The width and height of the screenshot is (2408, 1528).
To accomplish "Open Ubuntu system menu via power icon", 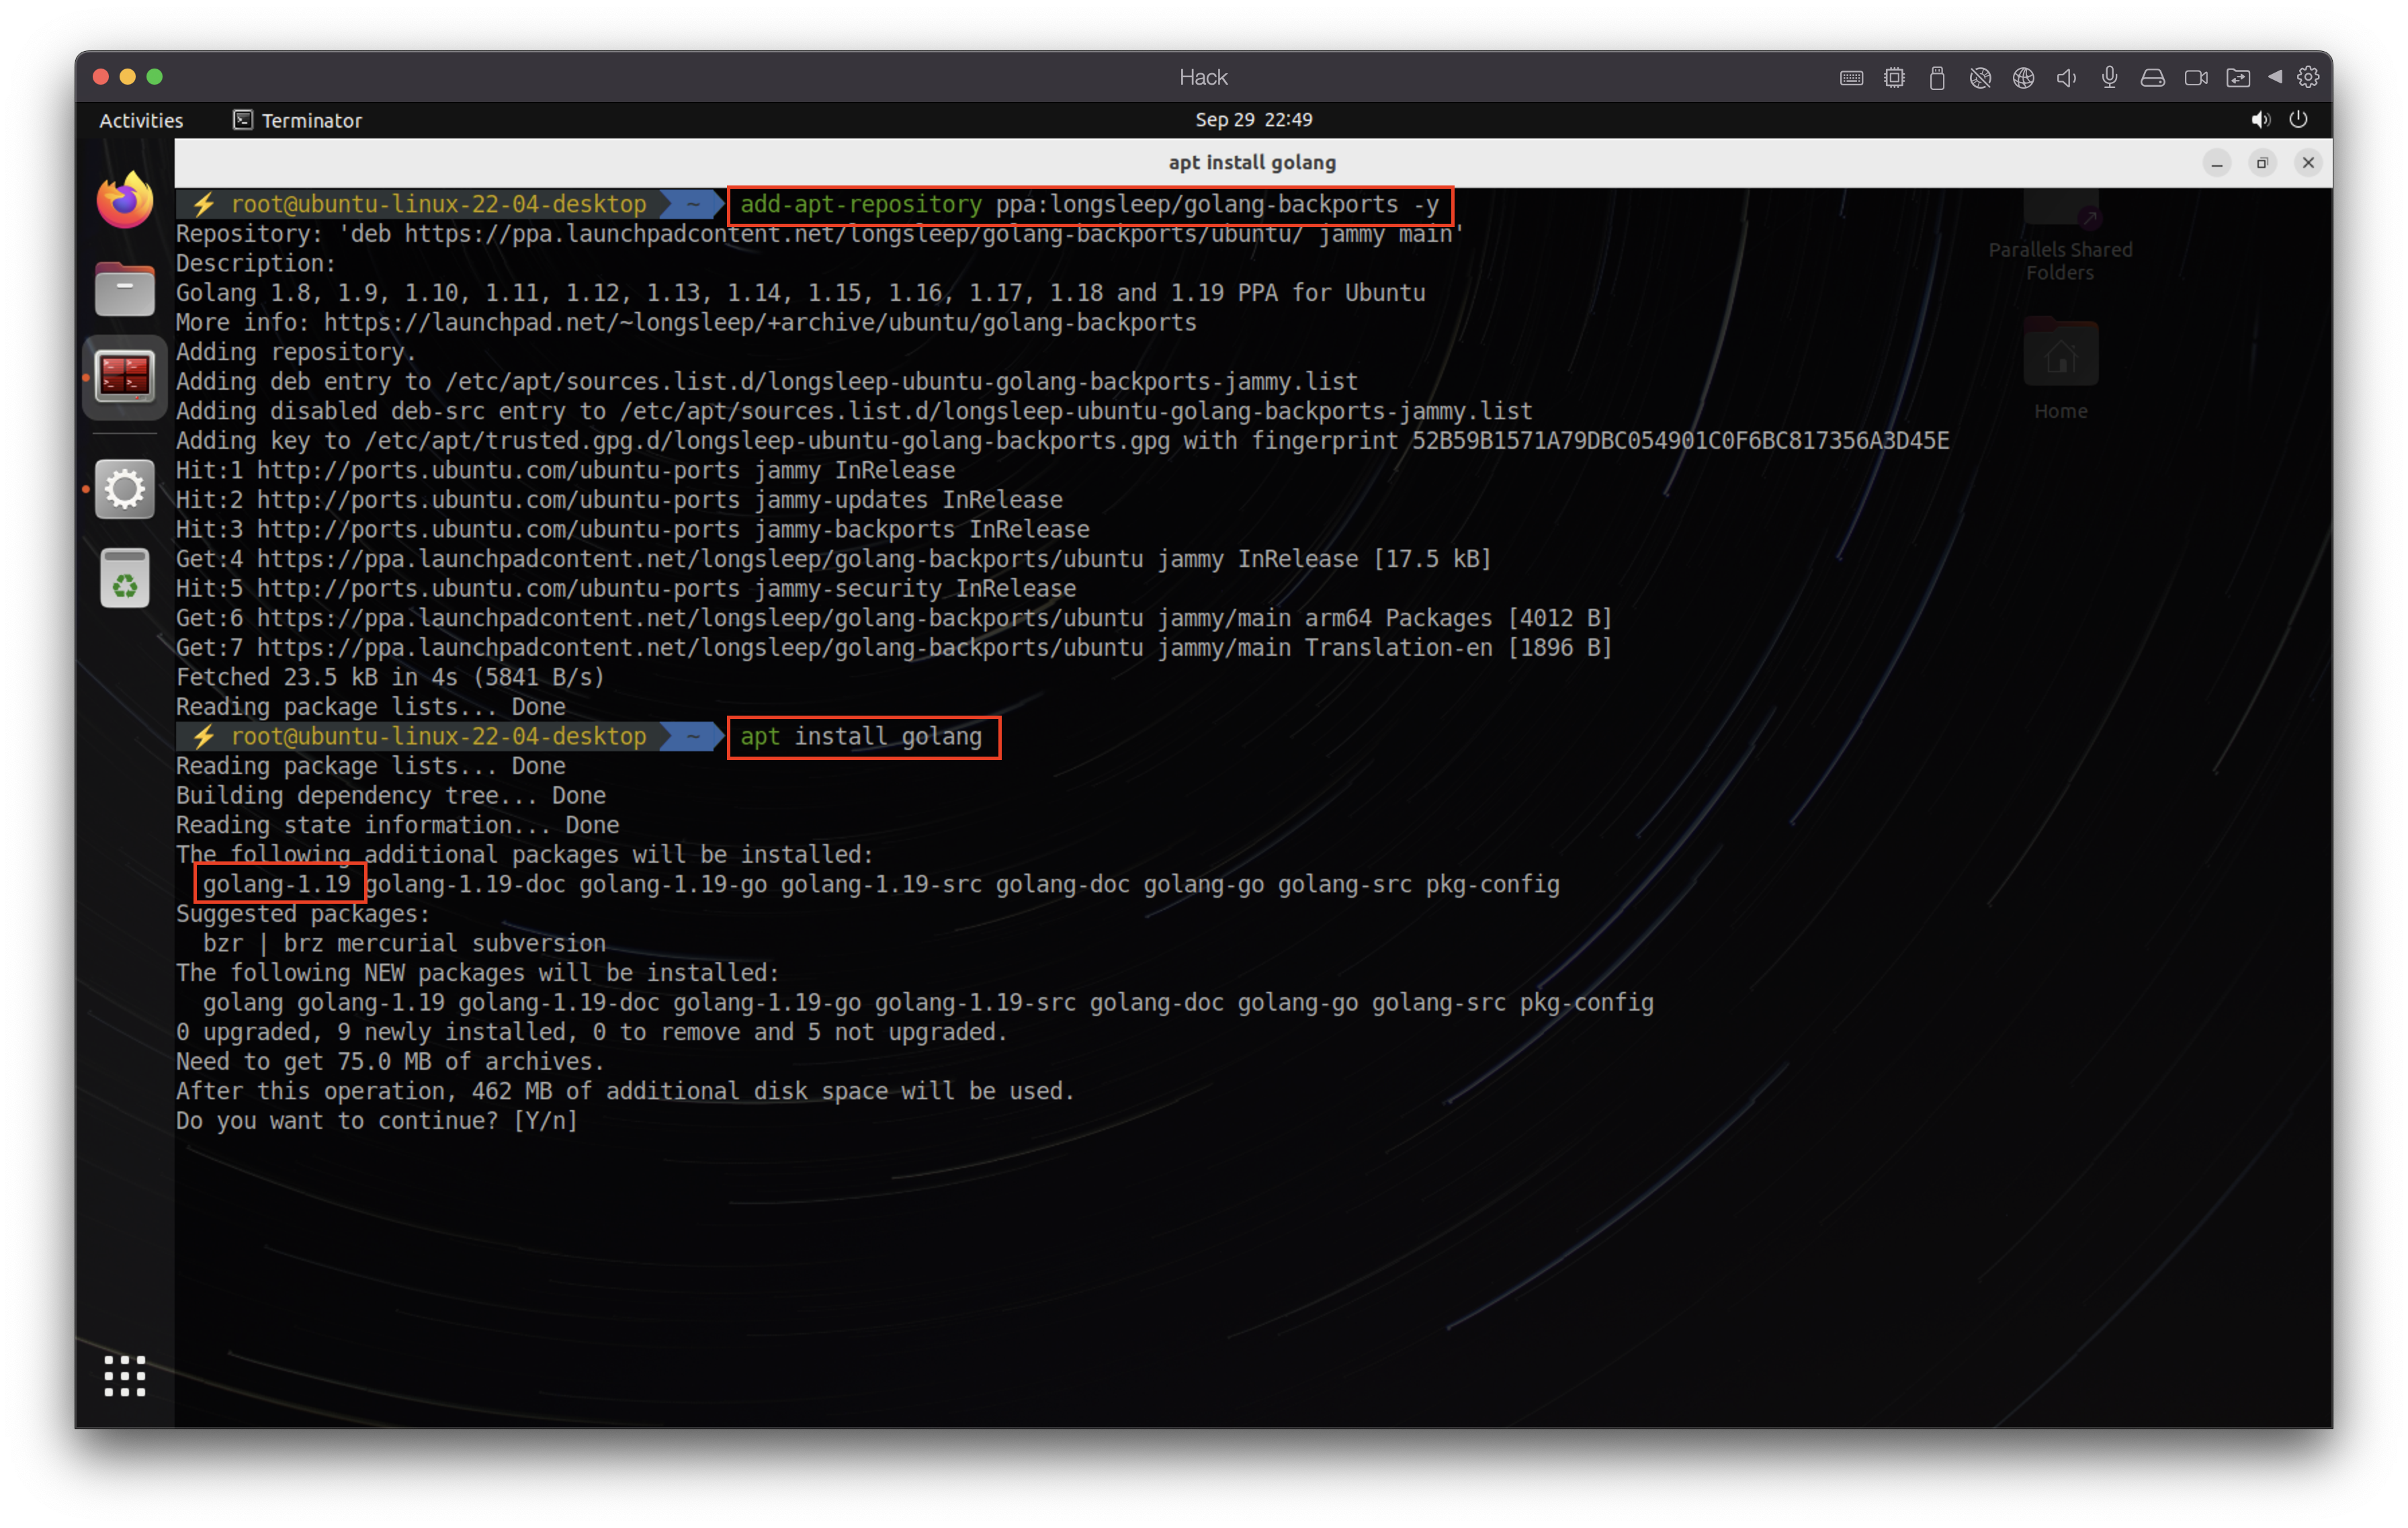I will pos(2298,120).
